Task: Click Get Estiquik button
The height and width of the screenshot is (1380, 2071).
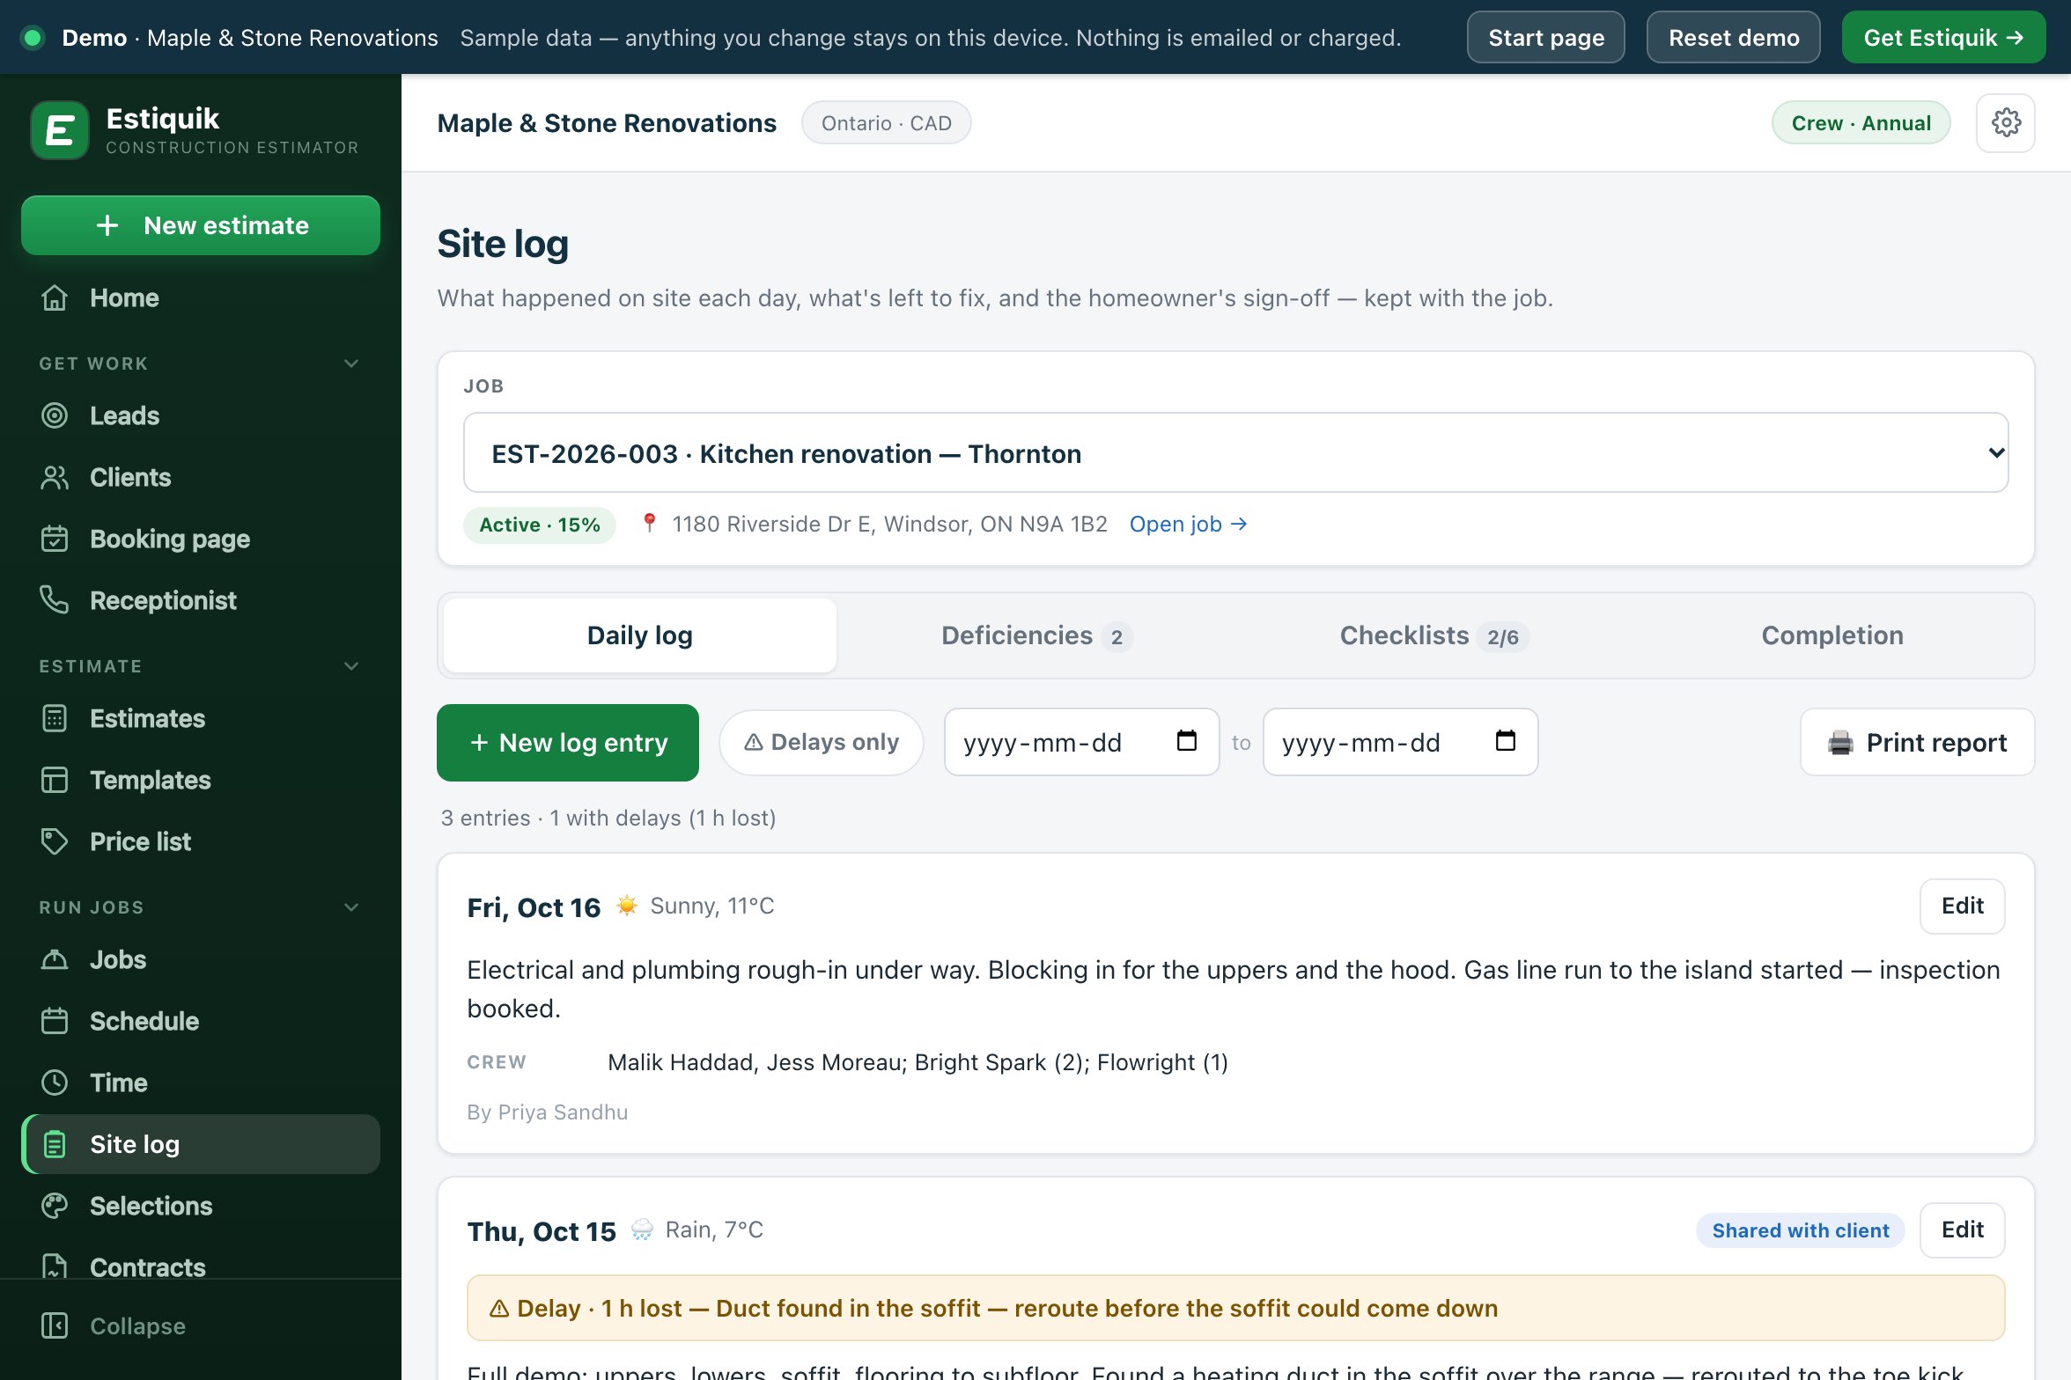Action: tap(1943, 37)
